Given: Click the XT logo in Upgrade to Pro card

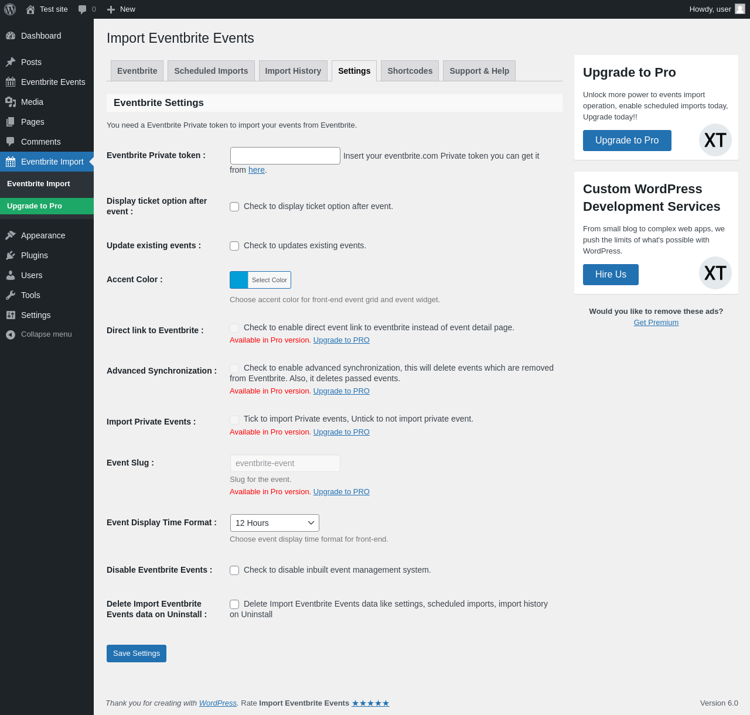Looking at the screenshot, I should (x=715, y=140).
